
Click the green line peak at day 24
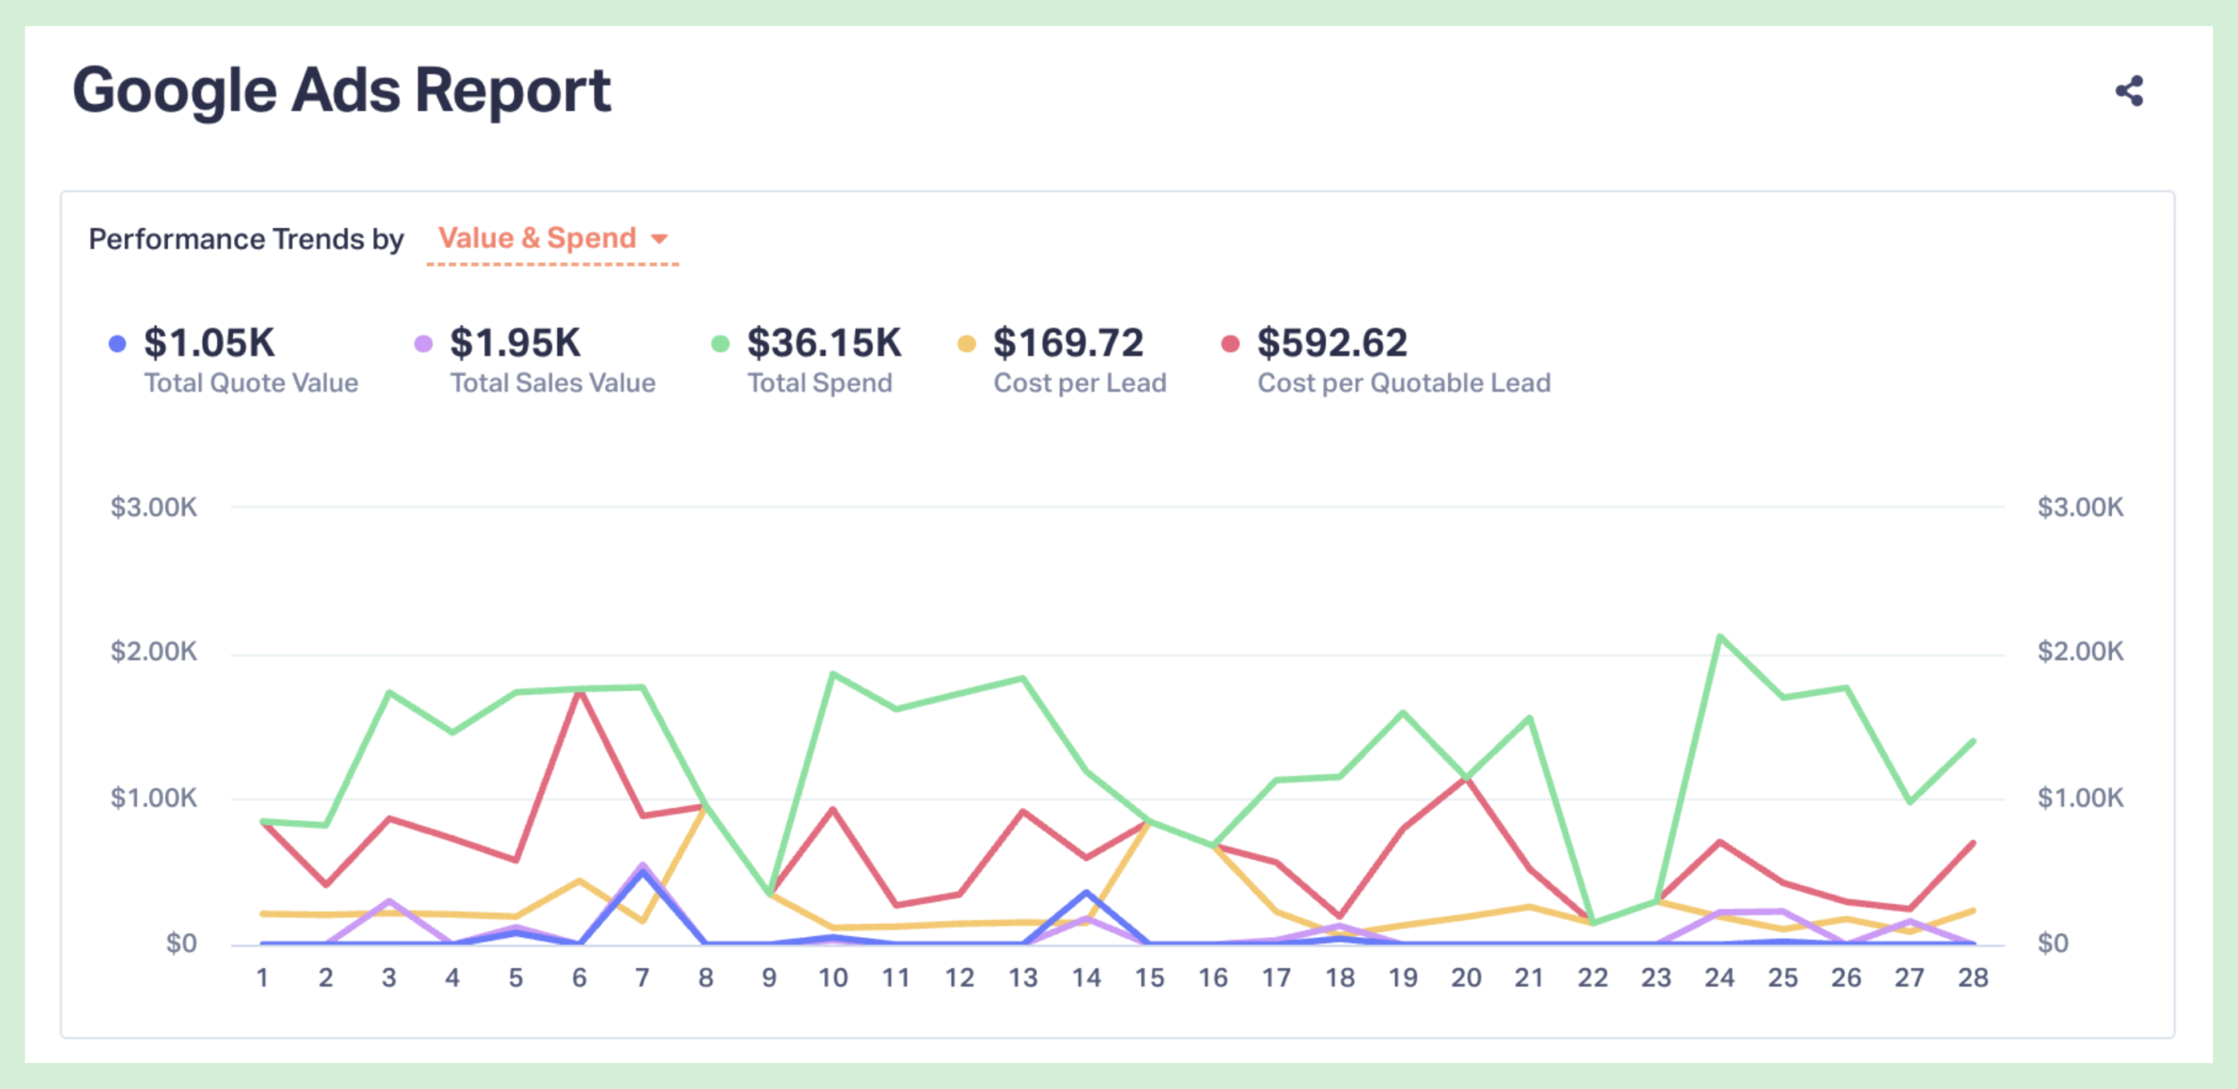1720,636
